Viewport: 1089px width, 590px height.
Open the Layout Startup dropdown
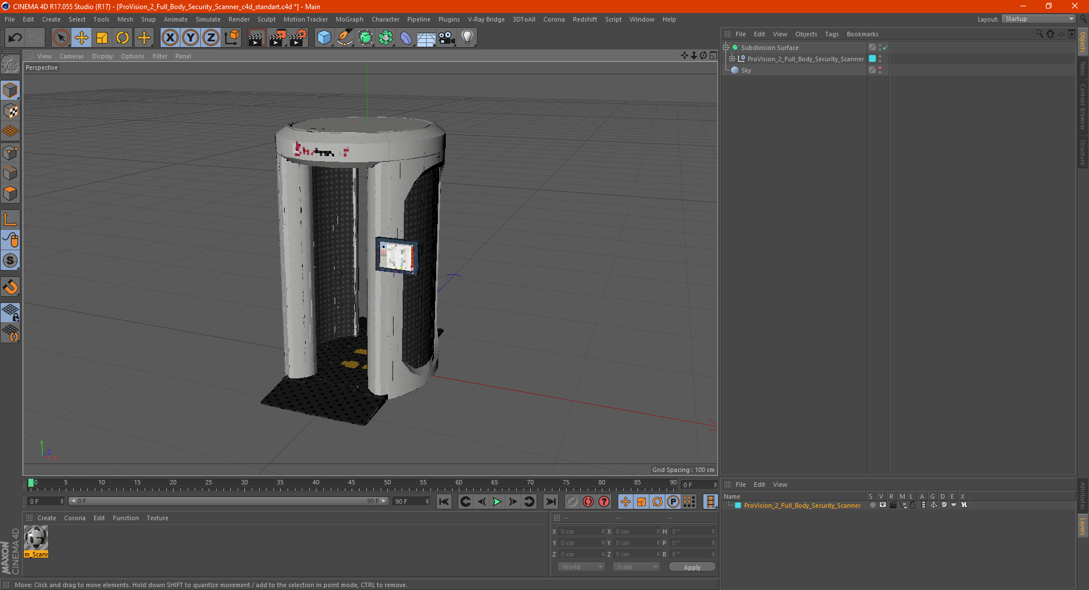pos(1039,19)
